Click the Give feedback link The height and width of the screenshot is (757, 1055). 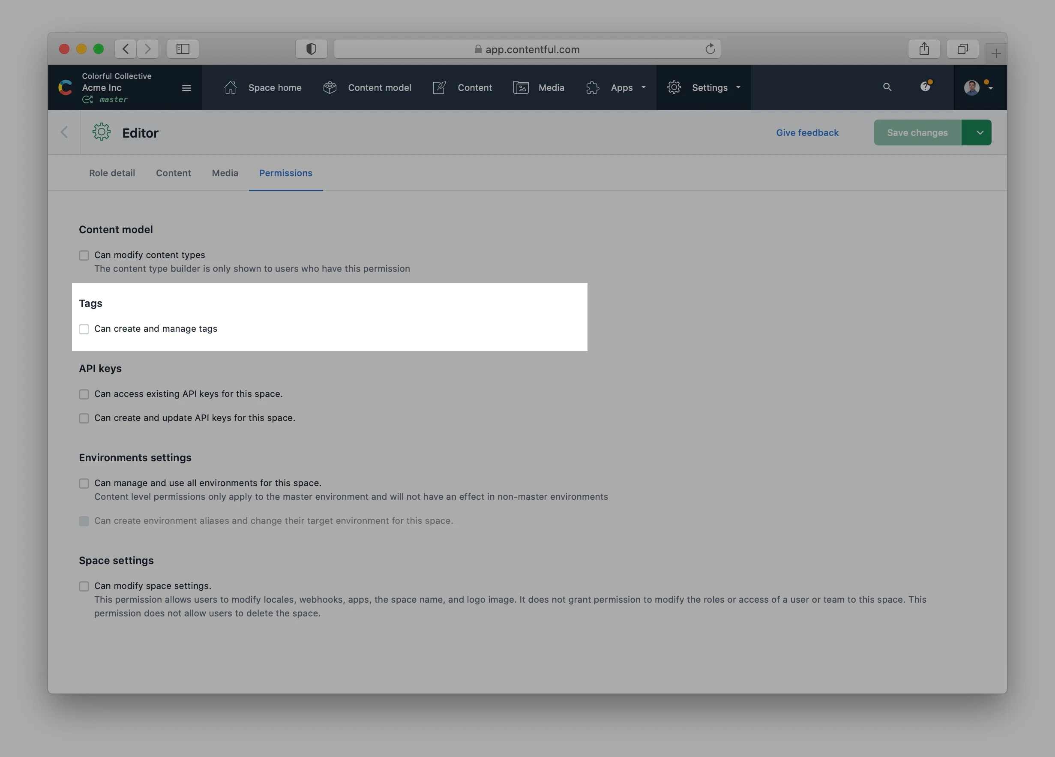[x=807, y=132]
